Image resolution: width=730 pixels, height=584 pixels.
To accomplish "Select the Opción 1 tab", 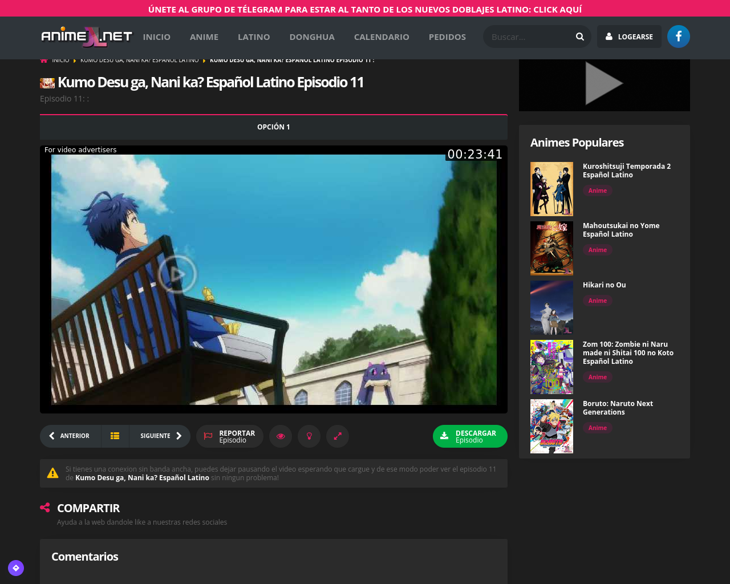I will (x=273, y=127).
